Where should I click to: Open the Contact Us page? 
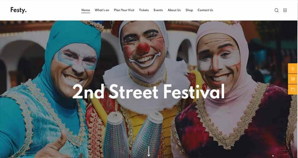[x=205, y=10]
